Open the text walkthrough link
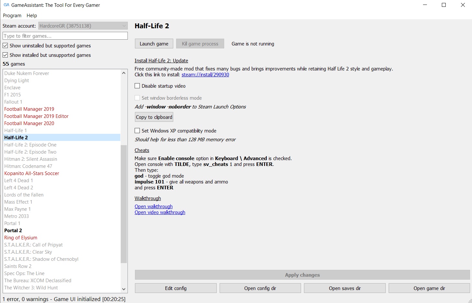This screenshot has width=472, height=303. pos(154,207)
